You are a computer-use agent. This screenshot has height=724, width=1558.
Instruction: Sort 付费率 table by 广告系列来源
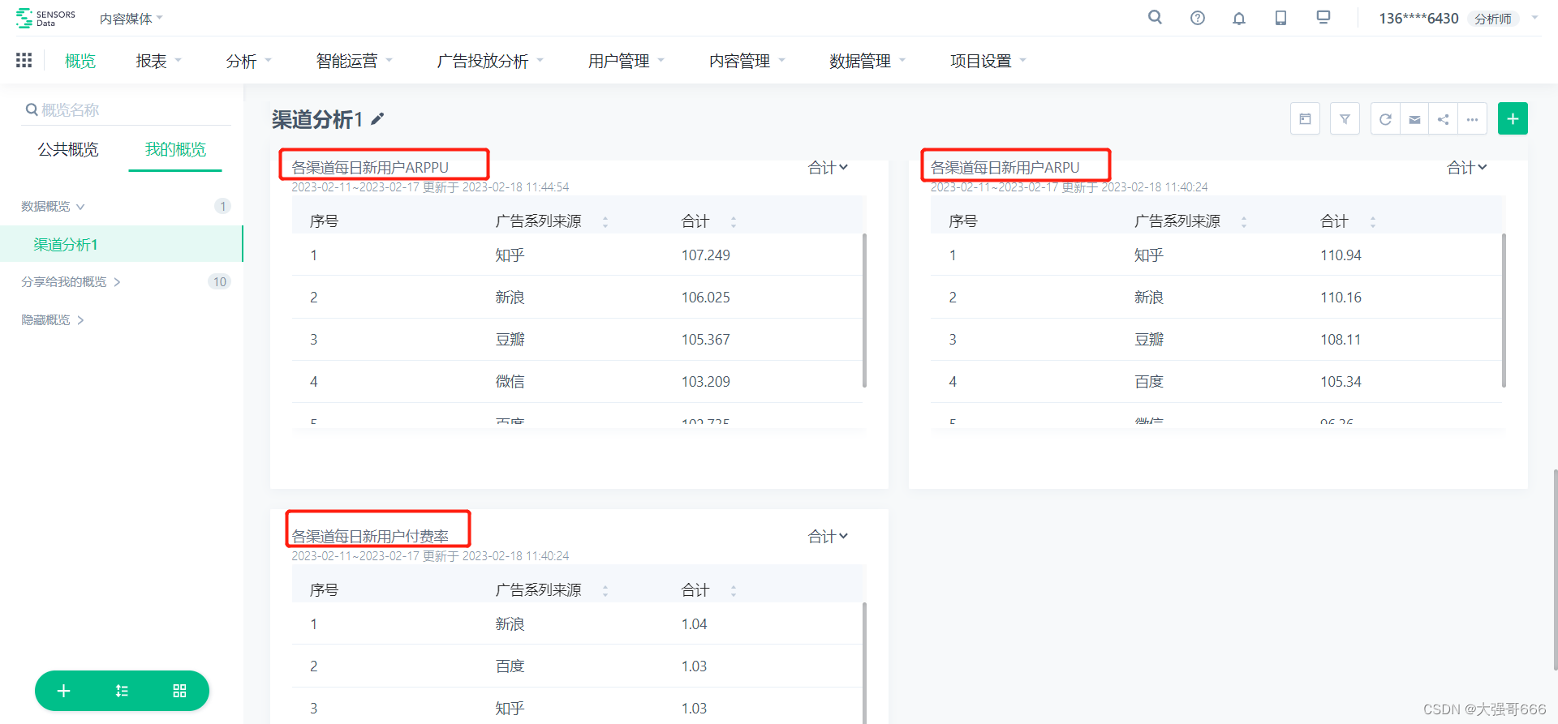tap(605, 591)
